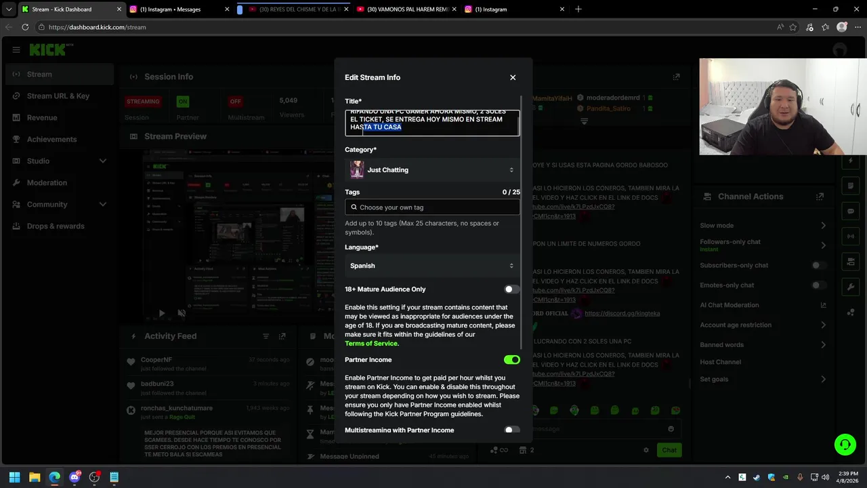
Task: Toggle Emotes-only chat switch
Action: tap(819, 285)
